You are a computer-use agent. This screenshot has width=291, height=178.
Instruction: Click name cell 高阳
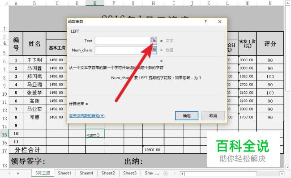(x=34, y=101)
